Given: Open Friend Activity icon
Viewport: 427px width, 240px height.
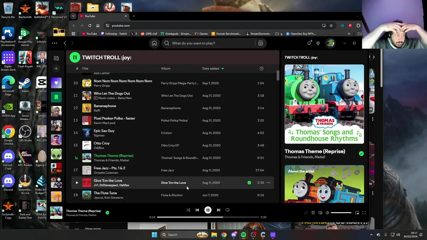Looking at the screenshot, I should click(318, 43).
